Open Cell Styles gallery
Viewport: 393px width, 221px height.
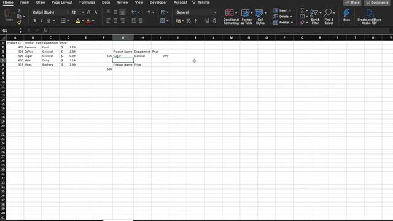[x=260, y=17]
